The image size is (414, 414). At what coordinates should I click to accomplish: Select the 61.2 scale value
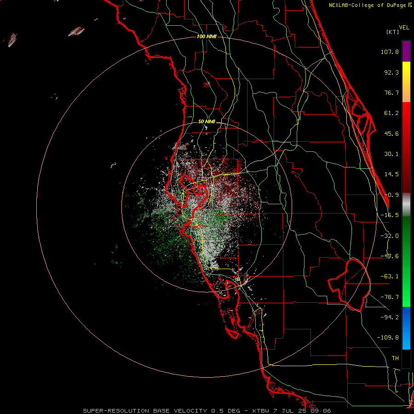coord(391,113)
